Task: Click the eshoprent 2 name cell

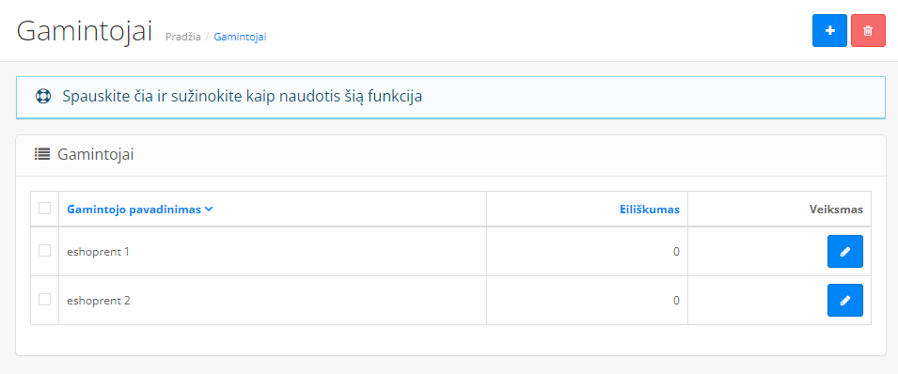Action: pyautogui.click(x=273, y=300)
